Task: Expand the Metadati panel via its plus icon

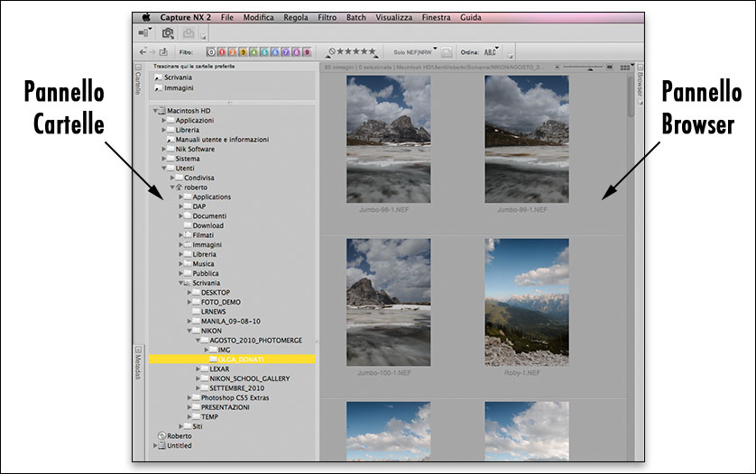Action: (x=138, y=350)
